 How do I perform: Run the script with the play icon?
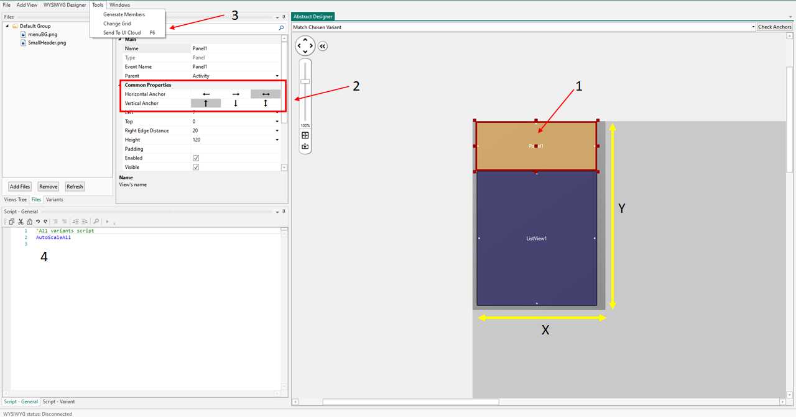(108, 222)
